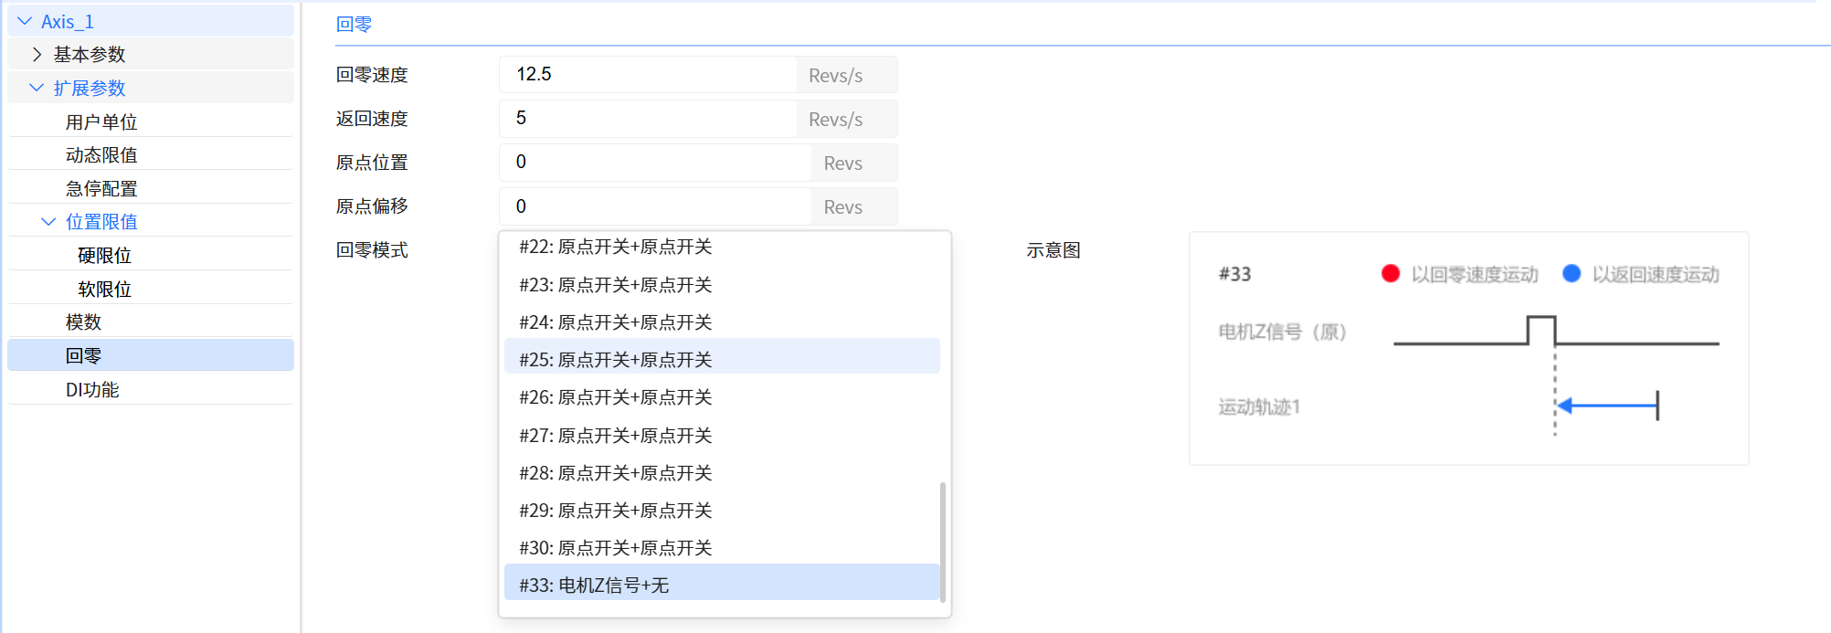Click the 基本参数 label
Screen dimensions: 1831x633
point(90,55)
